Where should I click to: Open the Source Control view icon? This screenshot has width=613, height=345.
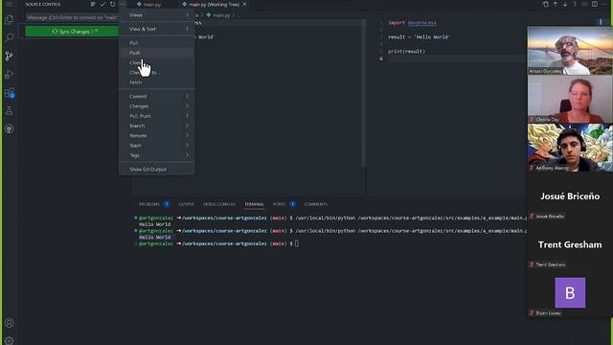(9, 56)
